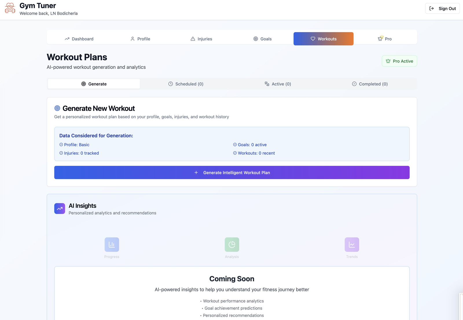The width and height of the screenshot is (463, 320).
Task: Click the check icon beside Injuries: 0 tracked
Action: [61, 153]
